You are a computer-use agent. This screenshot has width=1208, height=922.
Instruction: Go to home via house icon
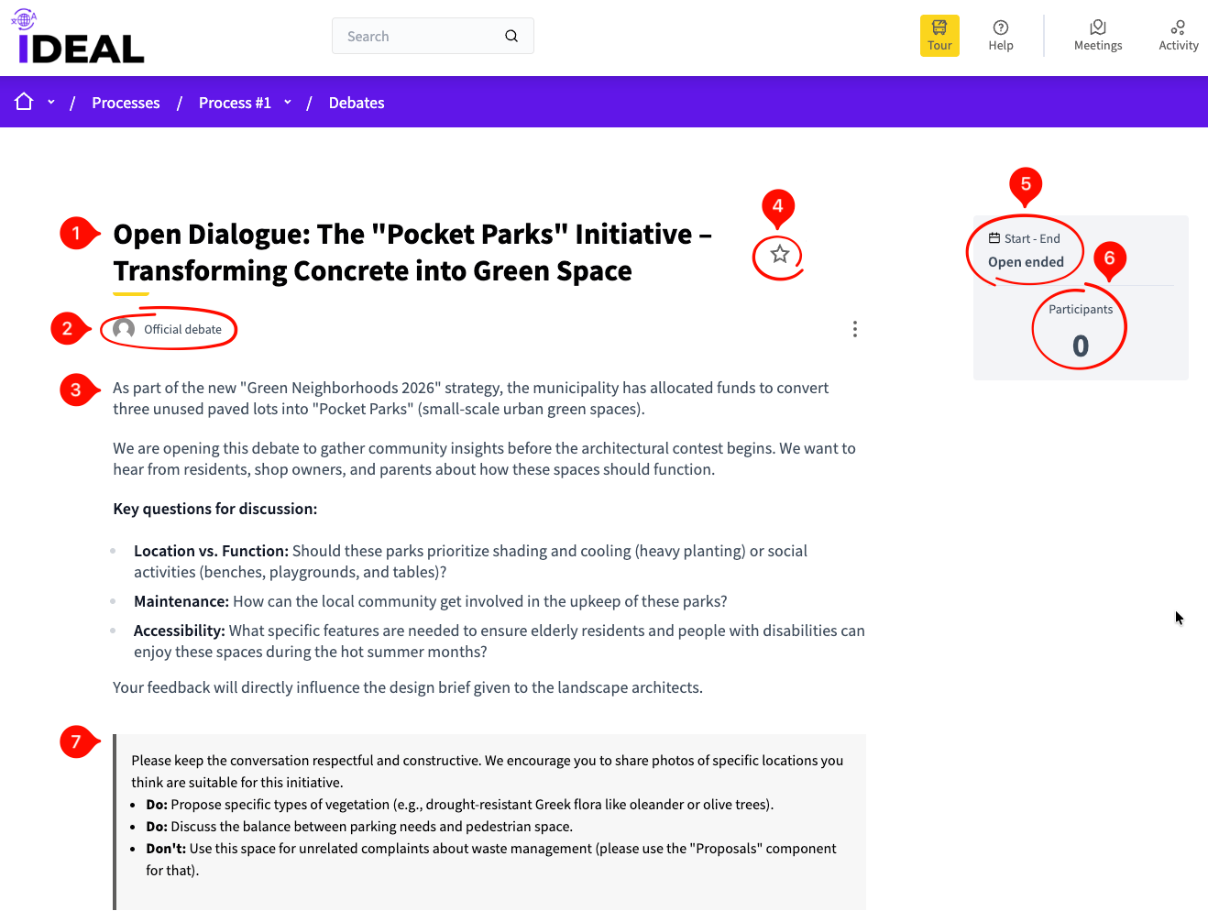tap(24, 102)
